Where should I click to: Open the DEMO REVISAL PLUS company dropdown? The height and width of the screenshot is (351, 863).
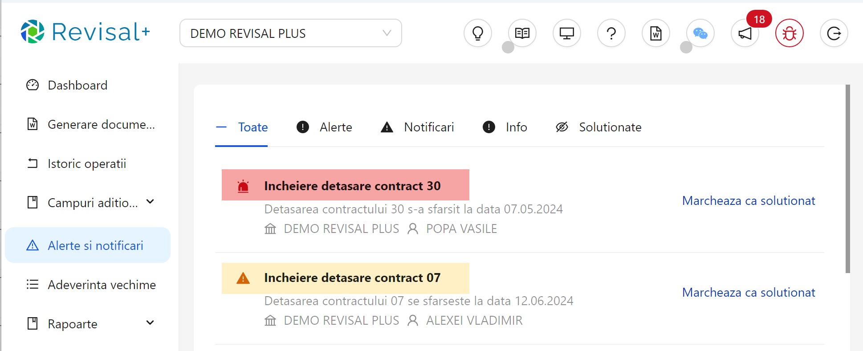(x=291, y=33)
